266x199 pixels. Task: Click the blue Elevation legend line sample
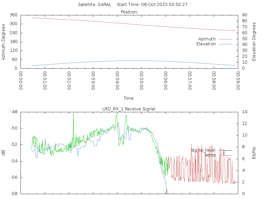point(225,44)
